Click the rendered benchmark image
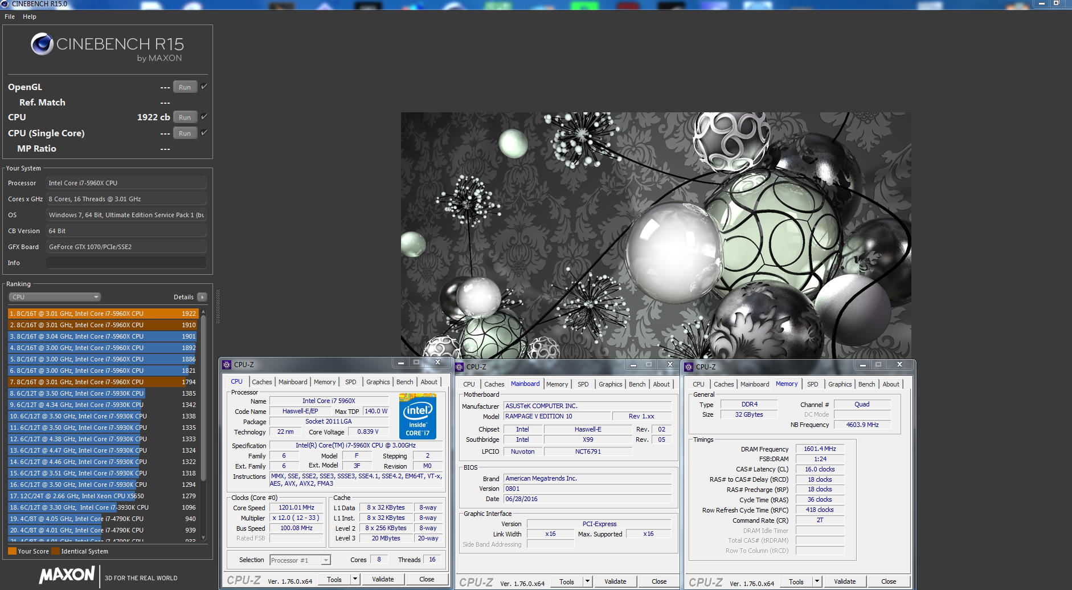This screenshot has height=590, width=1072. [656, 235]
